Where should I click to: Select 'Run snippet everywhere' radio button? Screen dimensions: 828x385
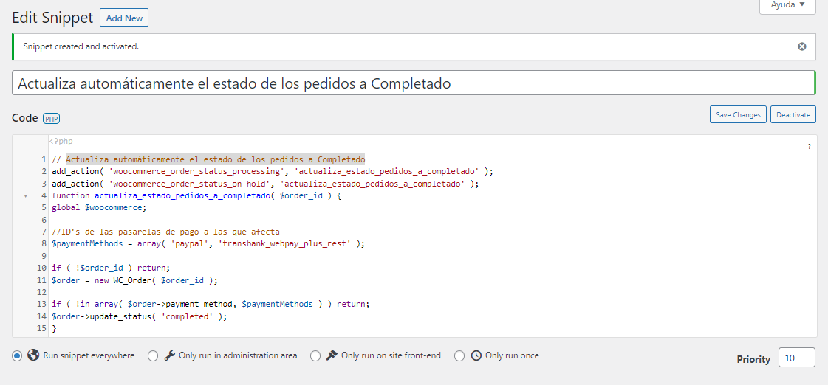point(17,356)
